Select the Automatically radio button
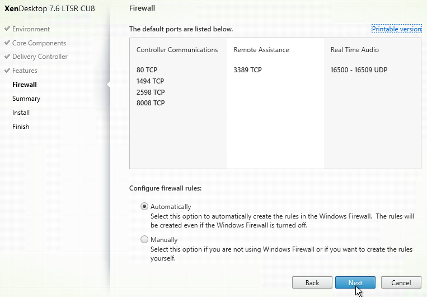Viewport: 427px width, 297px height. pos(144,206)
